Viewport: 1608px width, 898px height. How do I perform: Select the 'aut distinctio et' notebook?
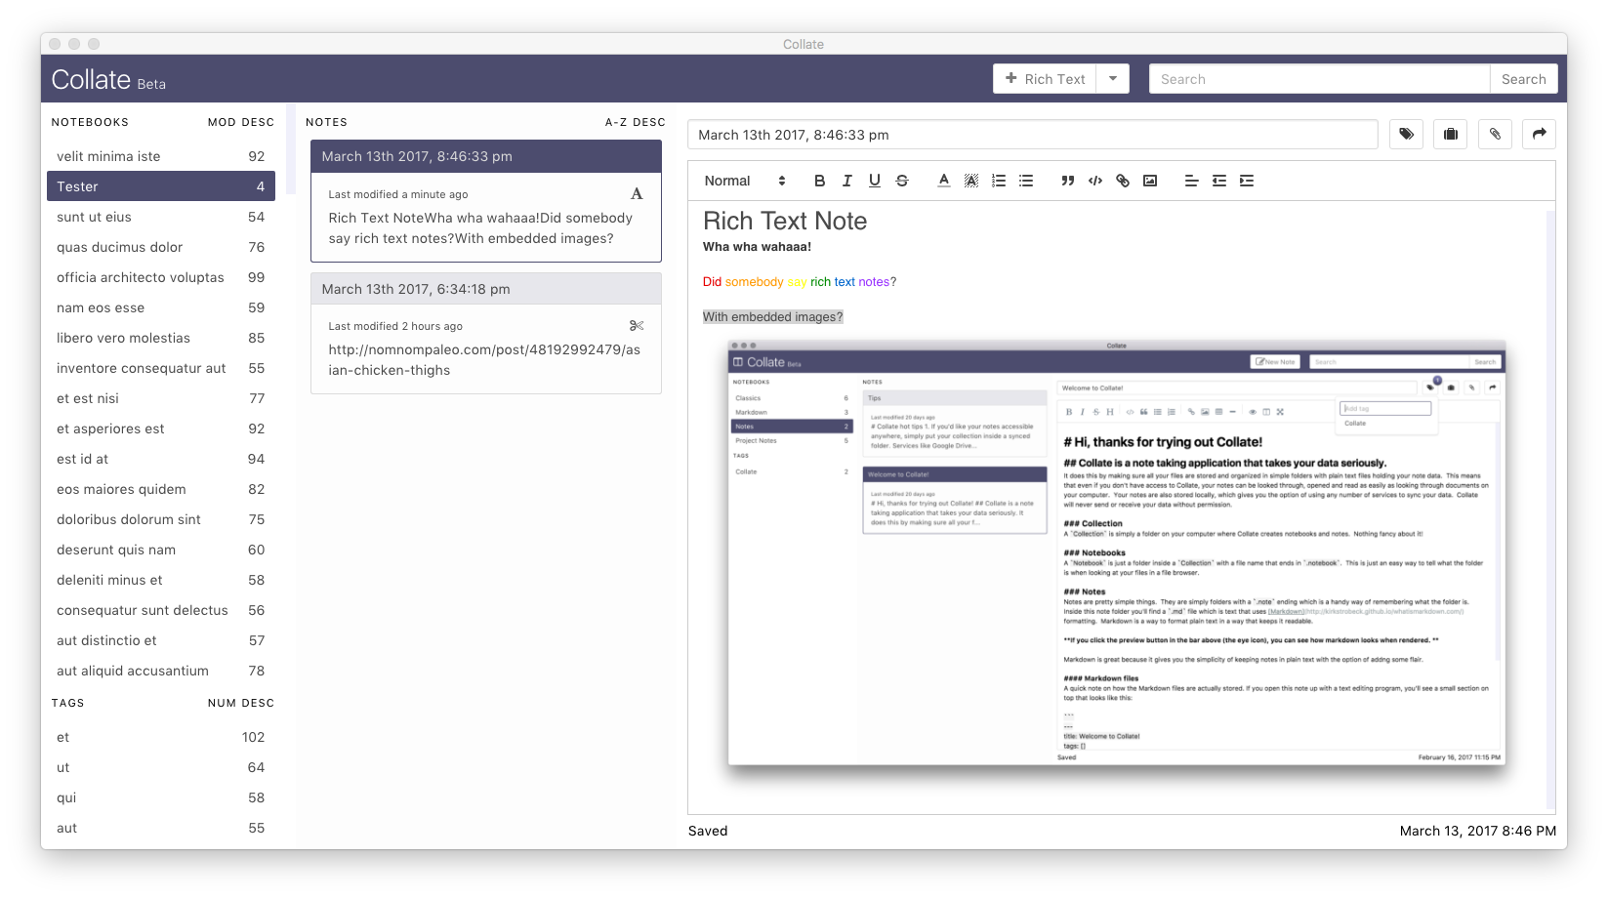pos(161,640)
